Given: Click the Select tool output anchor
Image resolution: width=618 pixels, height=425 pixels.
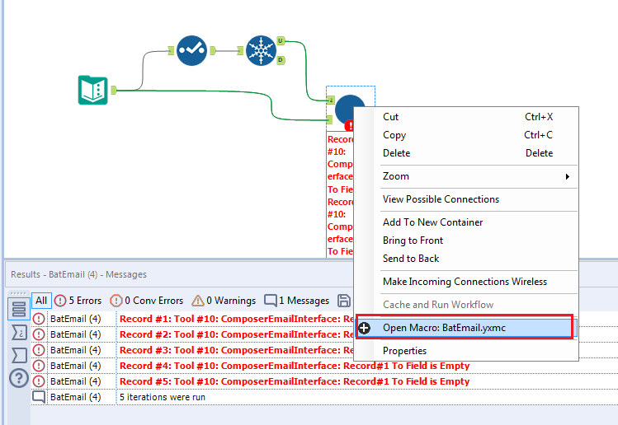Looking at the screenshot, I should (213, 50).
